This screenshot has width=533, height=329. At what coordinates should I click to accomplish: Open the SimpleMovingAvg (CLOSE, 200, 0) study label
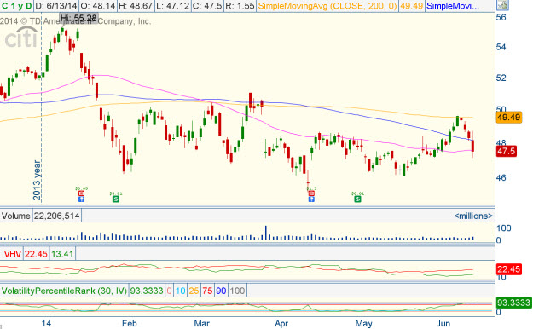tap(327, 6)
